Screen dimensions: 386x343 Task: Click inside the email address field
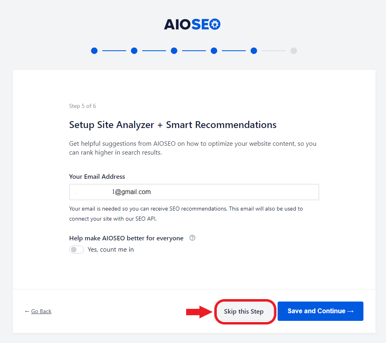pos(194,192)
